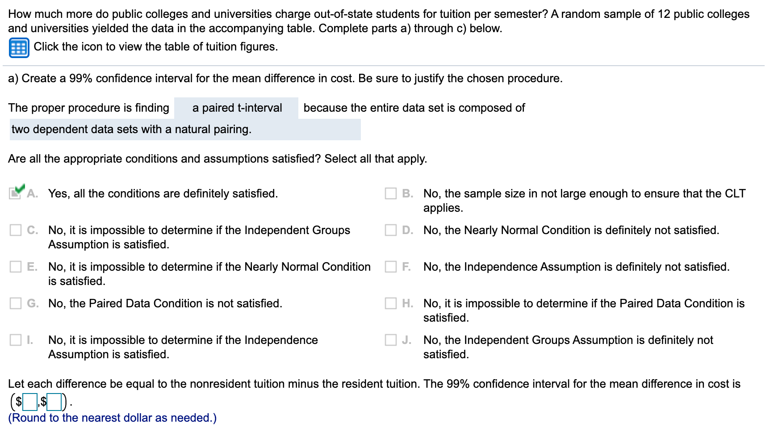Click the tuition table icon
Image resolution: width=770 pixels, height=444 pixels.
click(x=19, y=48)
